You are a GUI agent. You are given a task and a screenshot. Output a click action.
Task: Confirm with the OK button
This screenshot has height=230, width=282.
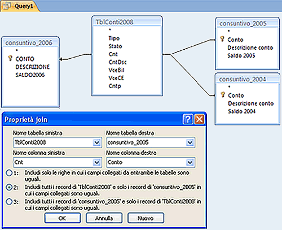click(63, 218)
